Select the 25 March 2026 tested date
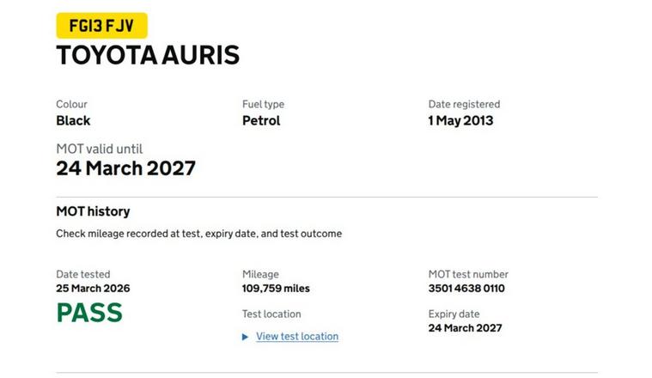 pyautogui.click(x=93, y=289)
